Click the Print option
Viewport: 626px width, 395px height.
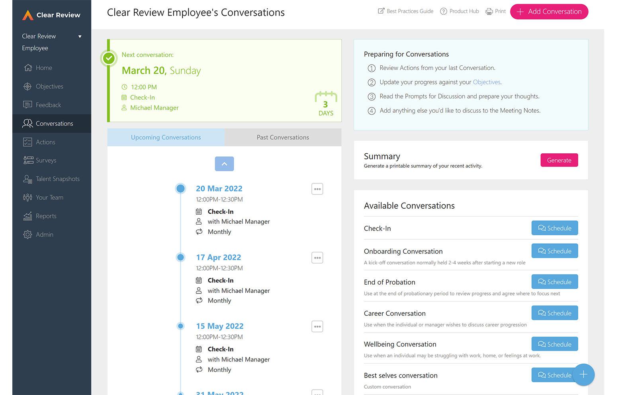coord(496,11)
